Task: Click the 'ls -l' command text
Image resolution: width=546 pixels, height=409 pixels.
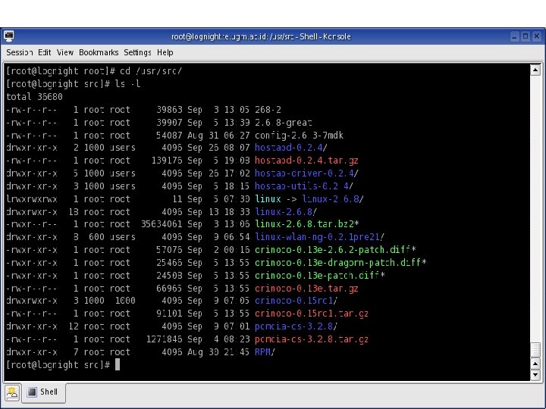Action: coord(127,84)
